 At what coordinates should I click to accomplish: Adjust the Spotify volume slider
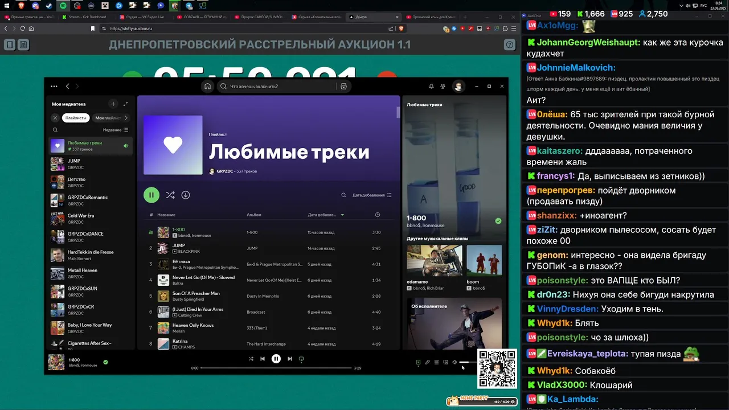pos(468,362)
